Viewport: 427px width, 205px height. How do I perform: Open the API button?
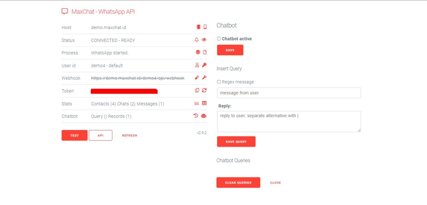(100, 135)
